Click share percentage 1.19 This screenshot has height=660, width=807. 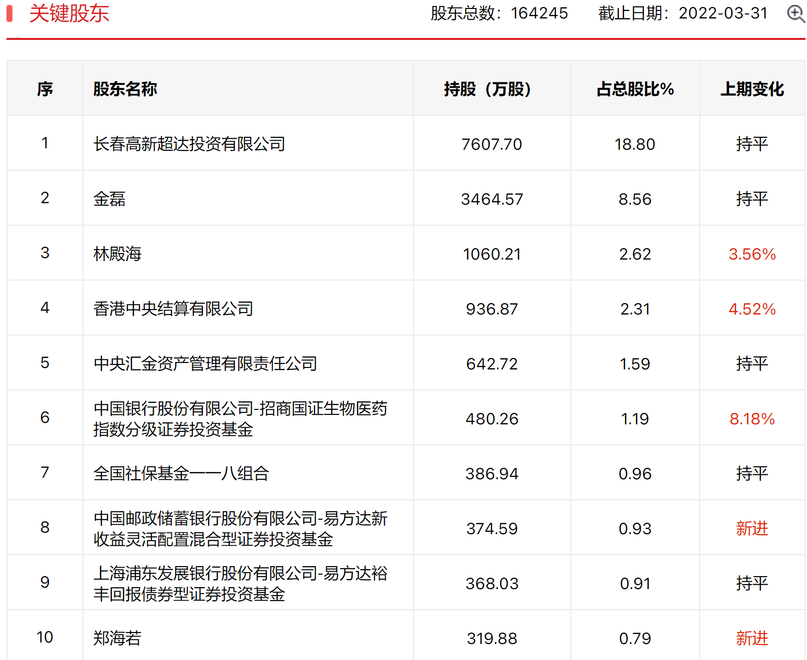[635, 419]
